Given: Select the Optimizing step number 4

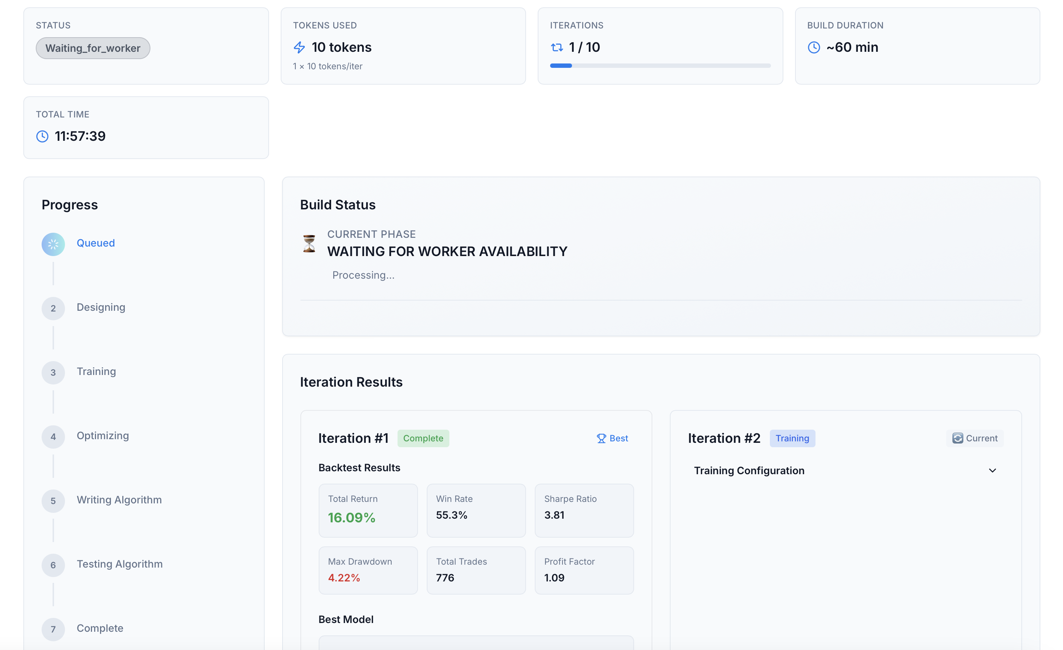Looking at the screenshot, I should (x=53, y=437).
